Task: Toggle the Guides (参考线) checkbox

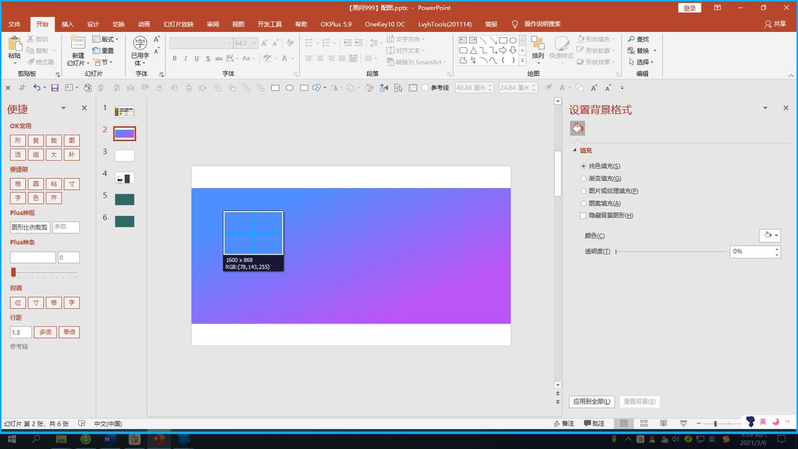Action: (426, 88)
